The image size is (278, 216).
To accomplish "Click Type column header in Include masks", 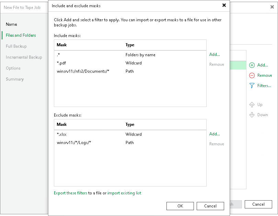I will (130, 45).
